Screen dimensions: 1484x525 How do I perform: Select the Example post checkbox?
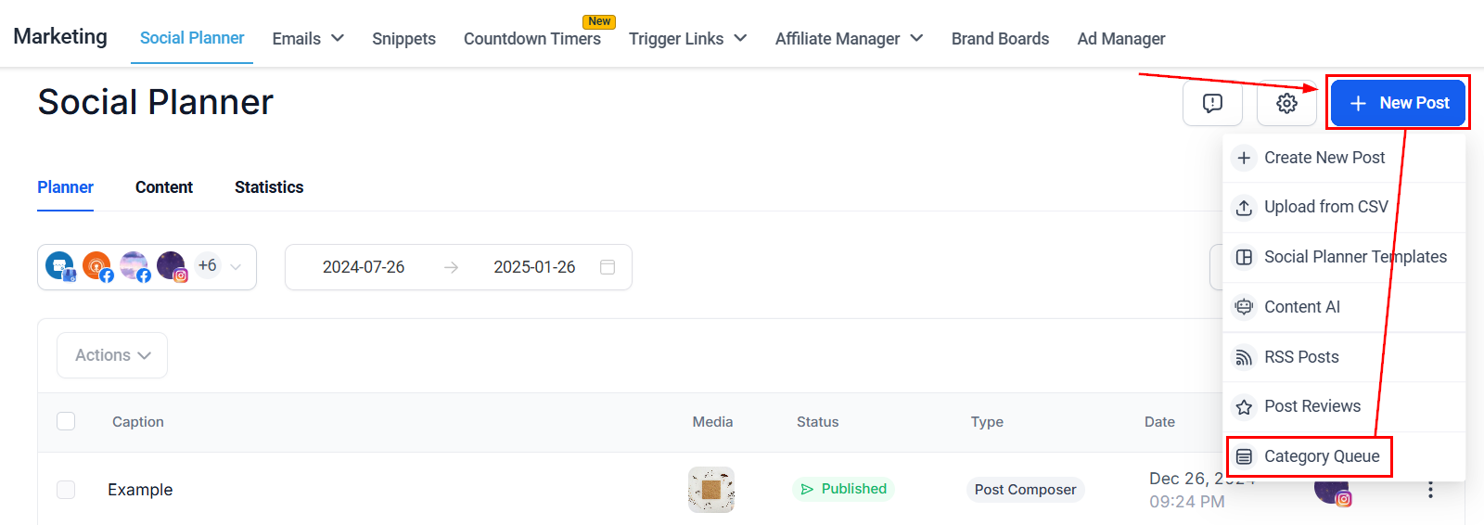tap(66, 490)
